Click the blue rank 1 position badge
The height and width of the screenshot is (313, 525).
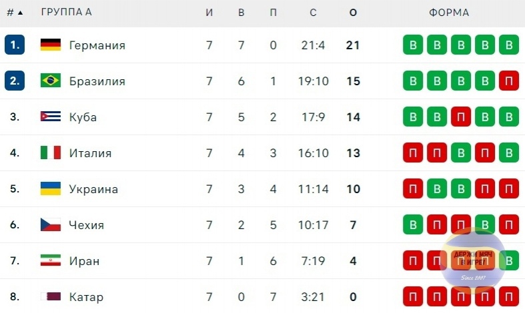[x=15, y=45]
